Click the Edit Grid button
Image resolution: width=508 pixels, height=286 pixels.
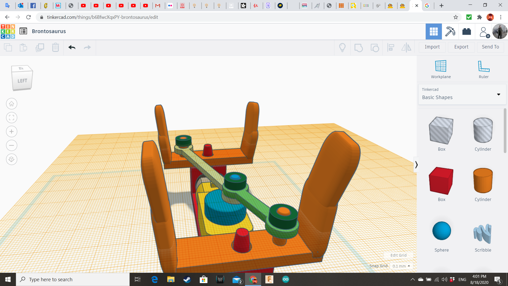[398, 255]
